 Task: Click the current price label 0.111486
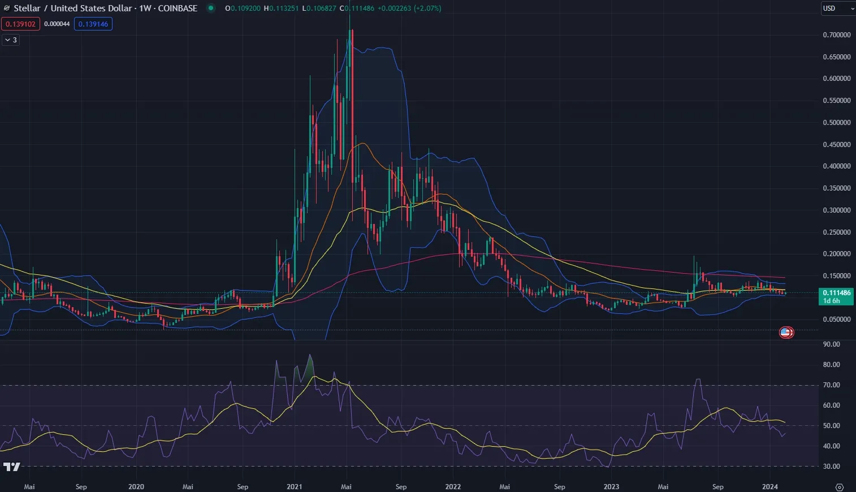pos(836,293)
